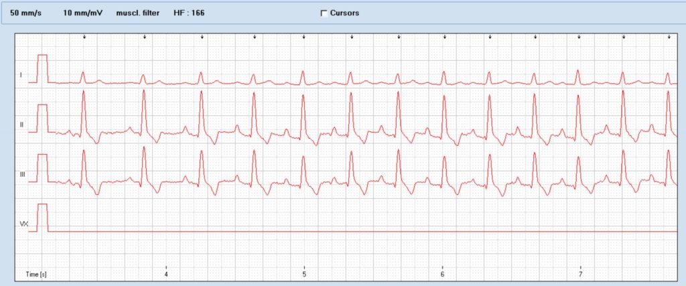Click the Time [s] axis label
The width and height of the screenshot is (686, 286).
click(x=36, y=274)
